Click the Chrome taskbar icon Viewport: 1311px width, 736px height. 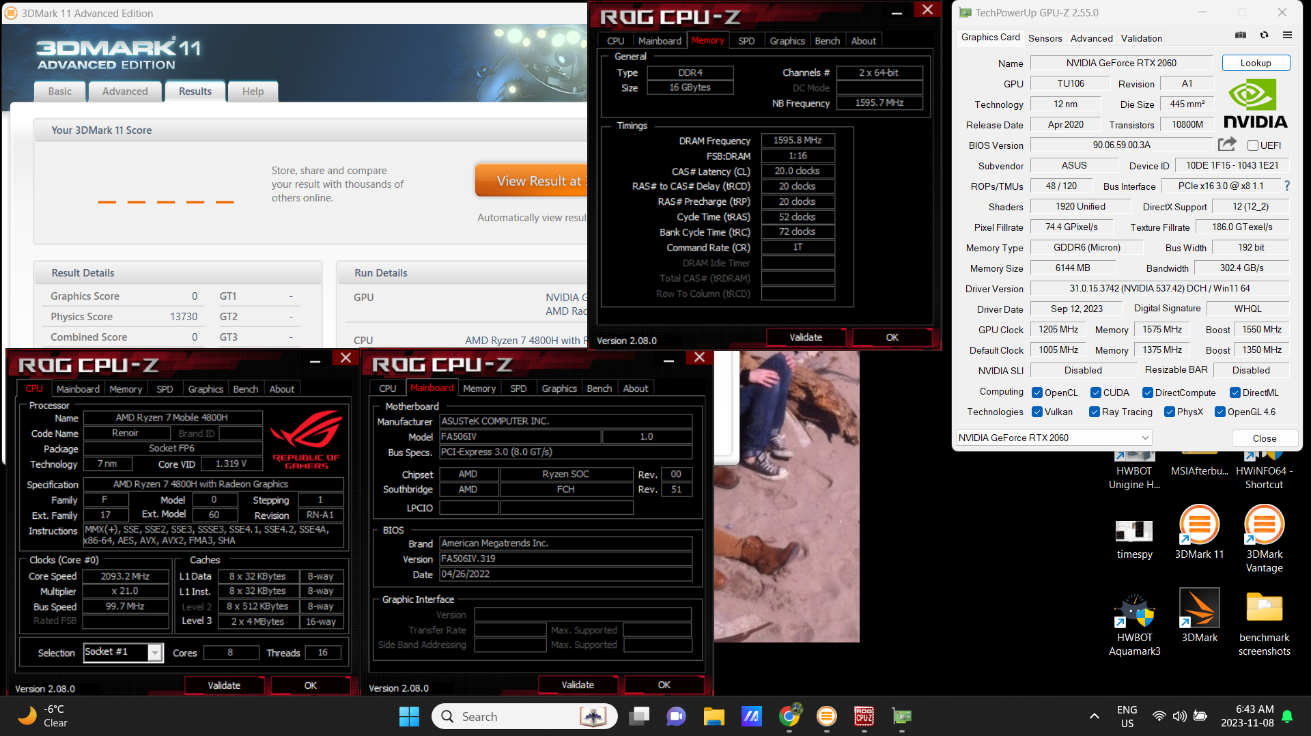click(x=789, y=716)
